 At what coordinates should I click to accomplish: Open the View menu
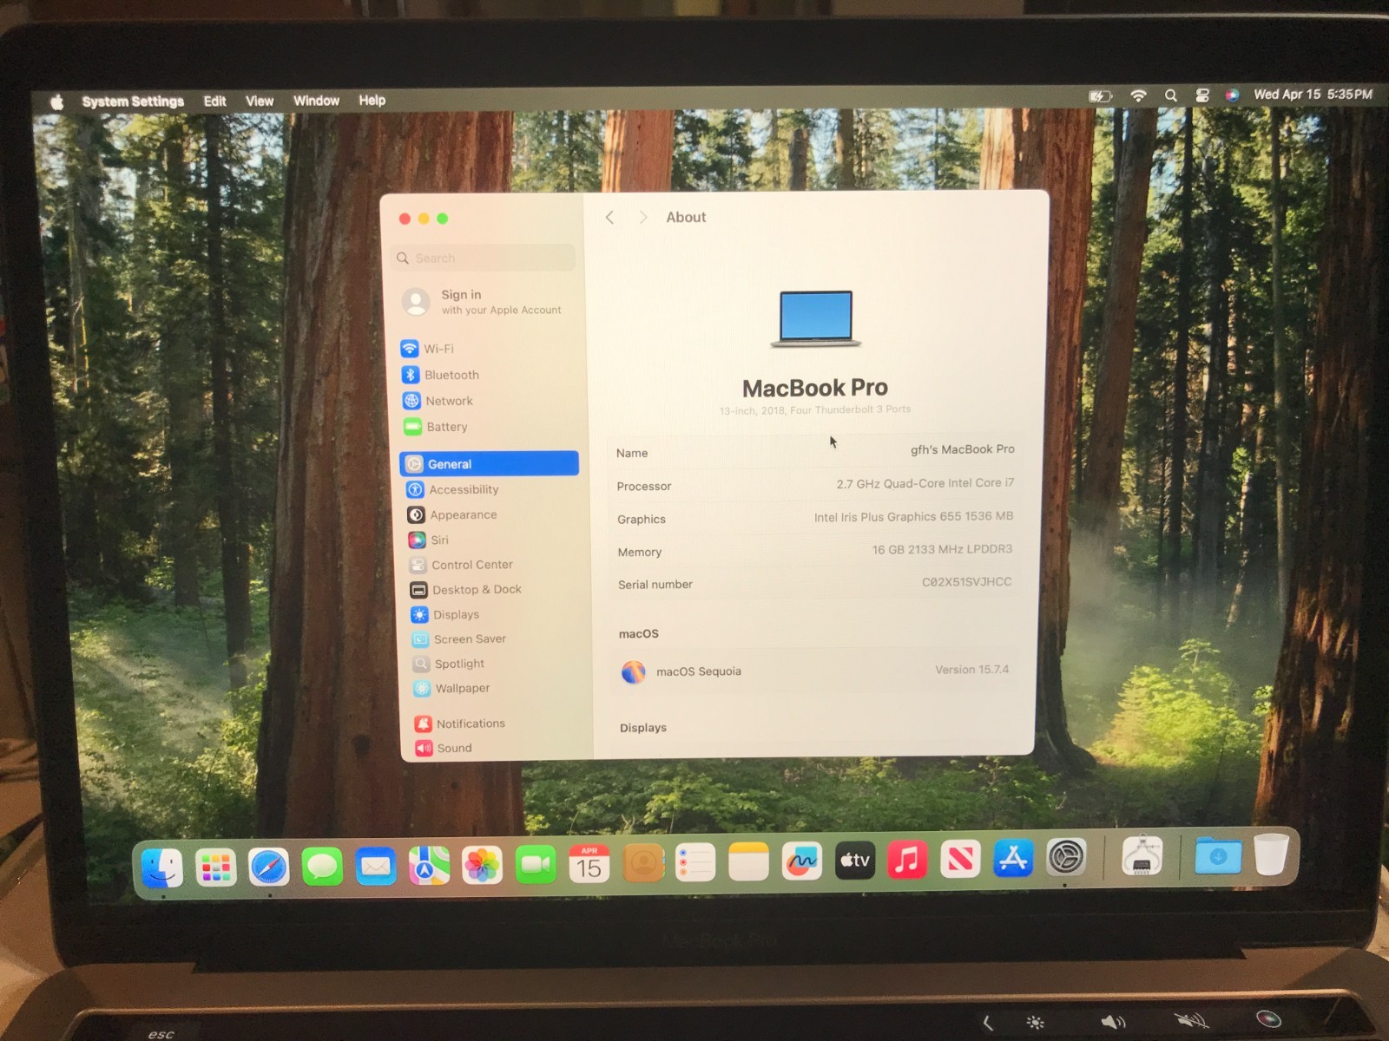pyautogui.click(x=260, y=101)
